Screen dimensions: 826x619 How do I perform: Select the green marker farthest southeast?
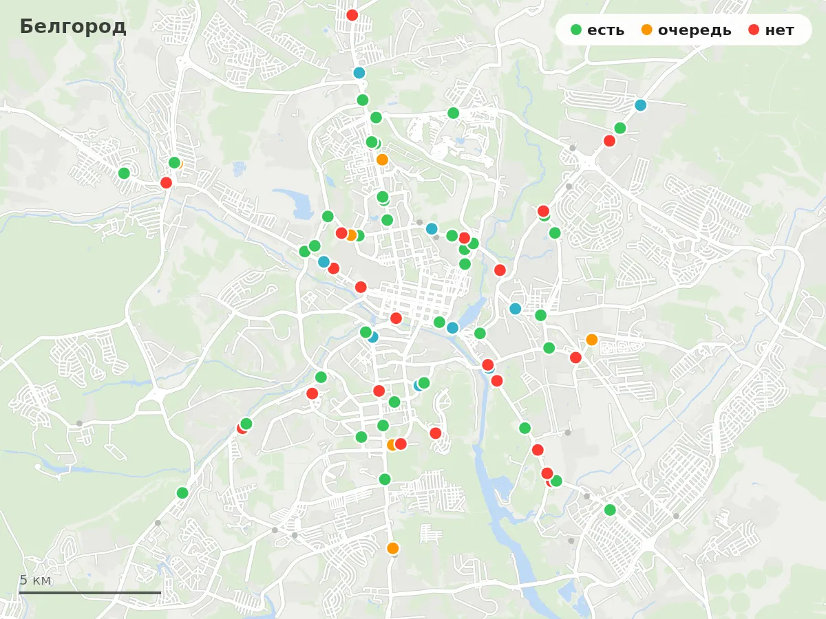pos(610,510)
